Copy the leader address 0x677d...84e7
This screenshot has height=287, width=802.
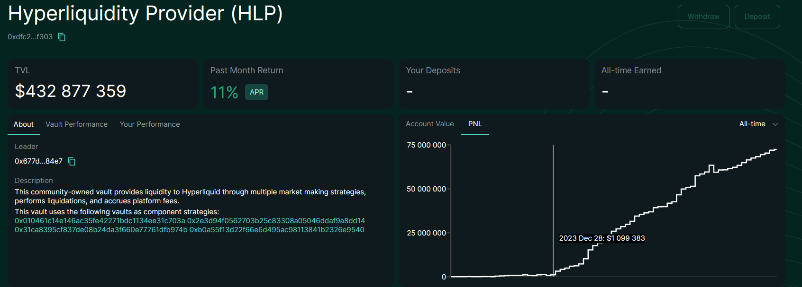[72, 162]
